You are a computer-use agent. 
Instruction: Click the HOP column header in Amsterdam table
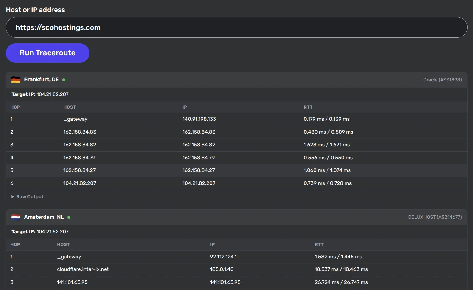pos(15,244)
